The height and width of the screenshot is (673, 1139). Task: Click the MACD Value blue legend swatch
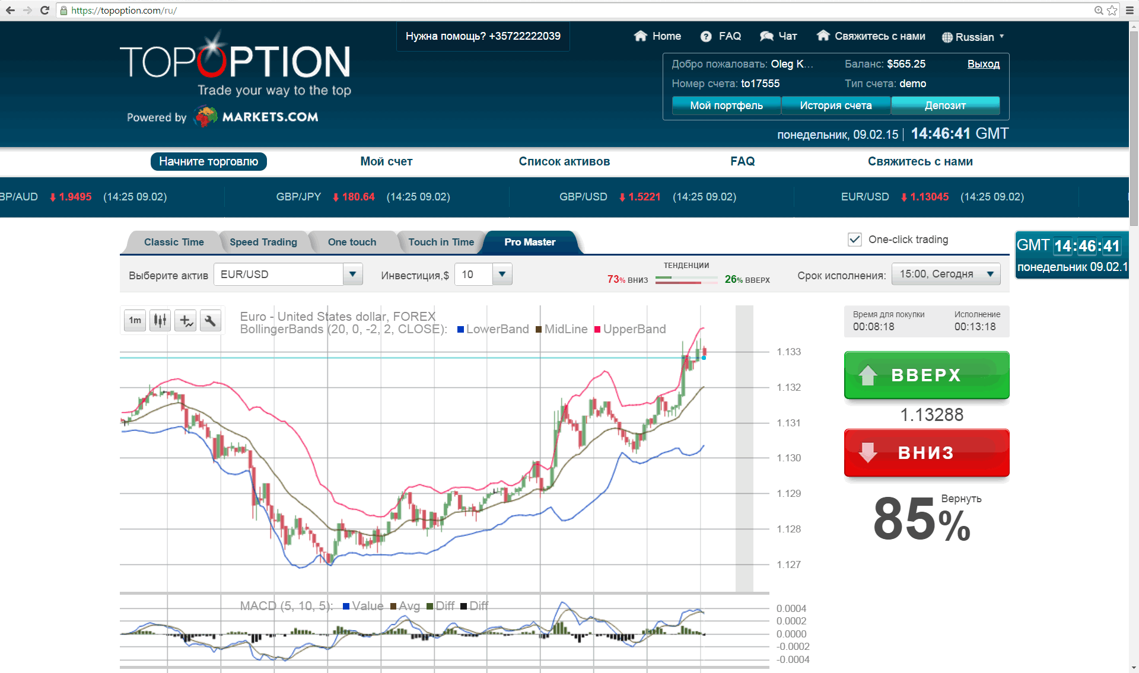(346, 607)
